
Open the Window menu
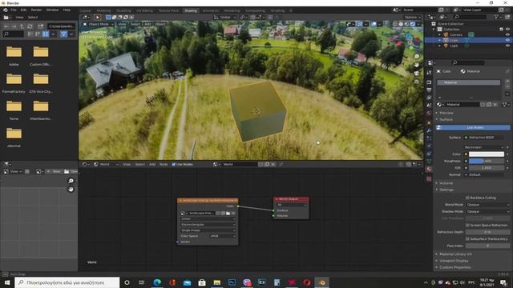[52, 10]
